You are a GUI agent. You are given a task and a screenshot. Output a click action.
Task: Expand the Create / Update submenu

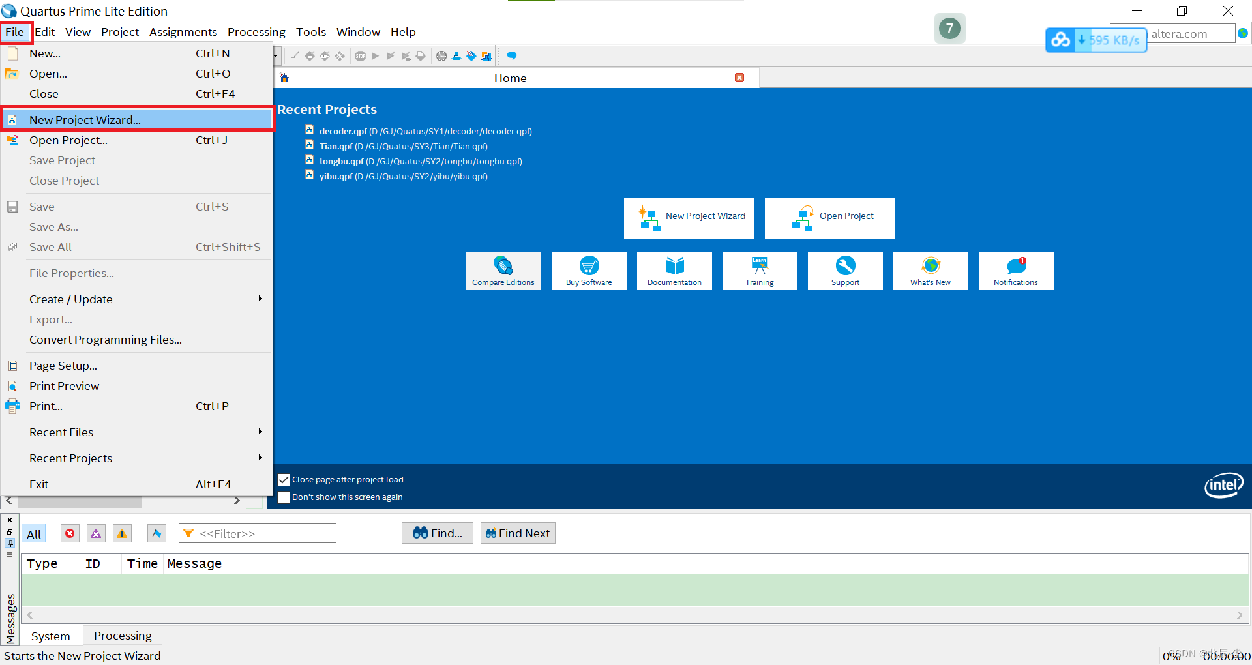(136, 299)
